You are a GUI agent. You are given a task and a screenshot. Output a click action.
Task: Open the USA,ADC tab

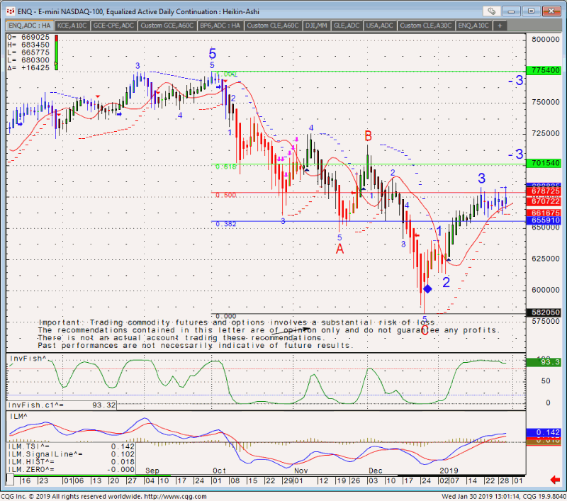click(x=381, y=26)
